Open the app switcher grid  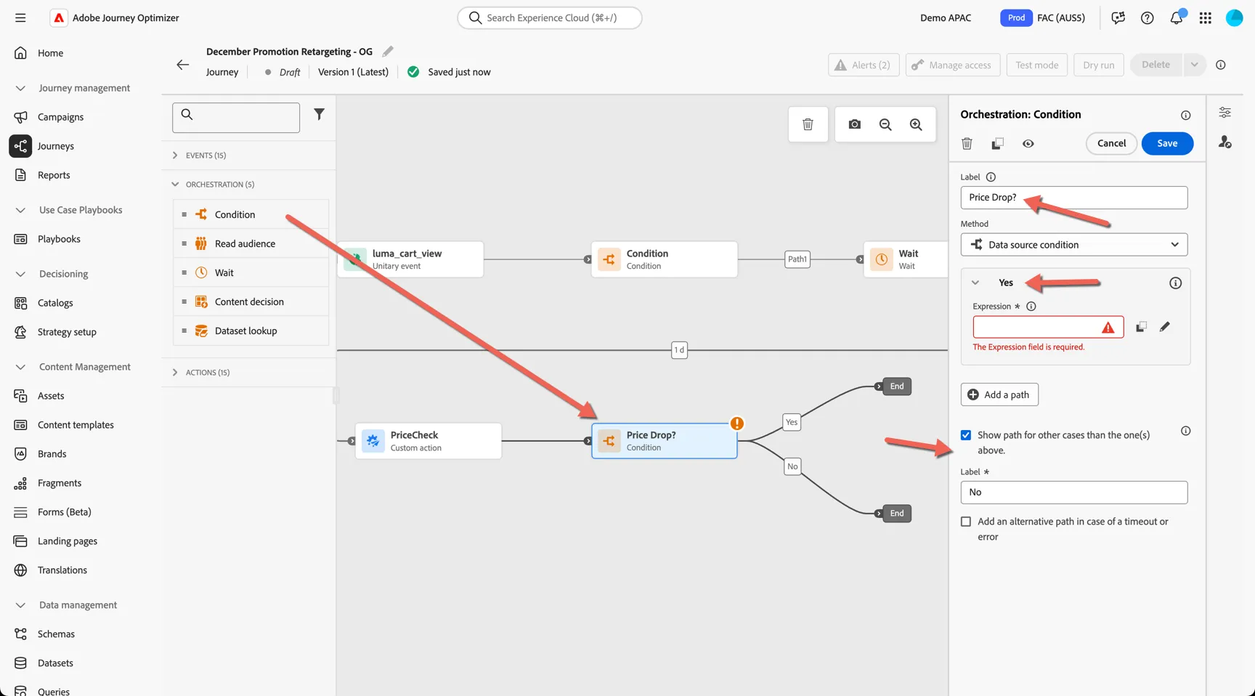point(1206,17)
